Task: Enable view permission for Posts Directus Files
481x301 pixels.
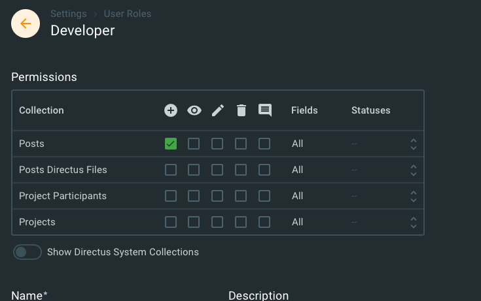Action: [x=194, y=170]
